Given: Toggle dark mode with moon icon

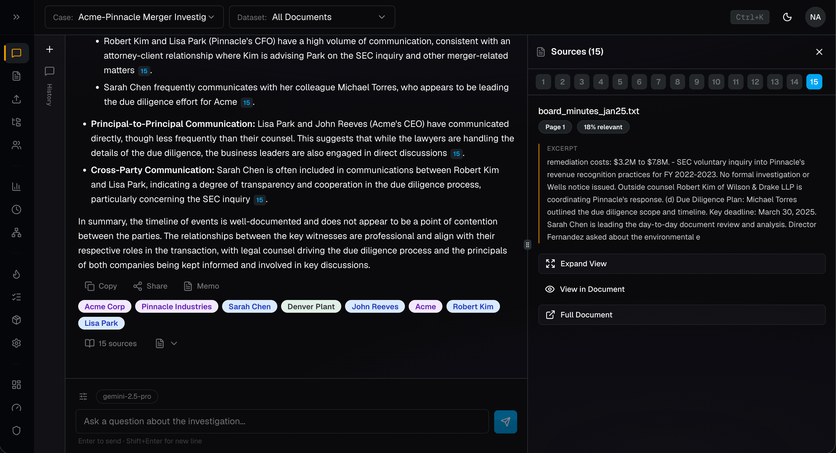Looking at the screenshot, I should coord(787,17).
